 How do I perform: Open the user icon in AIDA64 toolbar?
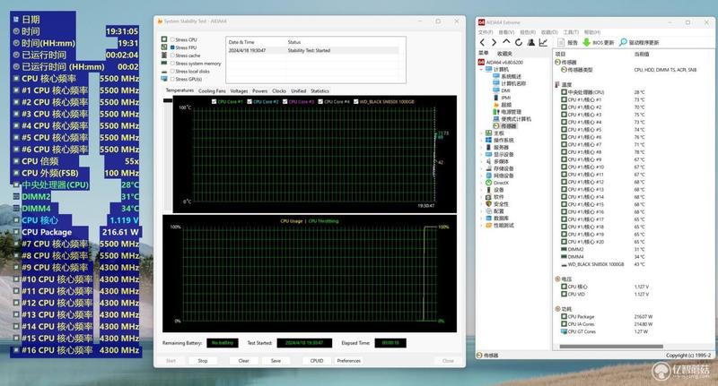530,42
